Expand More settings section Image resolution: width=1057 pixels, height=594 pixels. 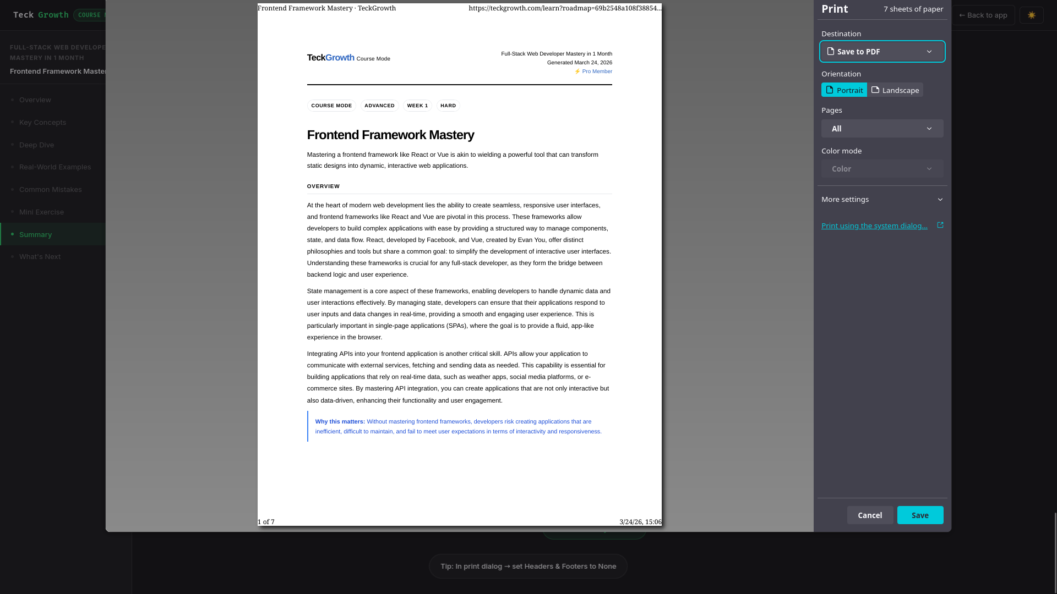pyautogui.click(x=882, y=200)
